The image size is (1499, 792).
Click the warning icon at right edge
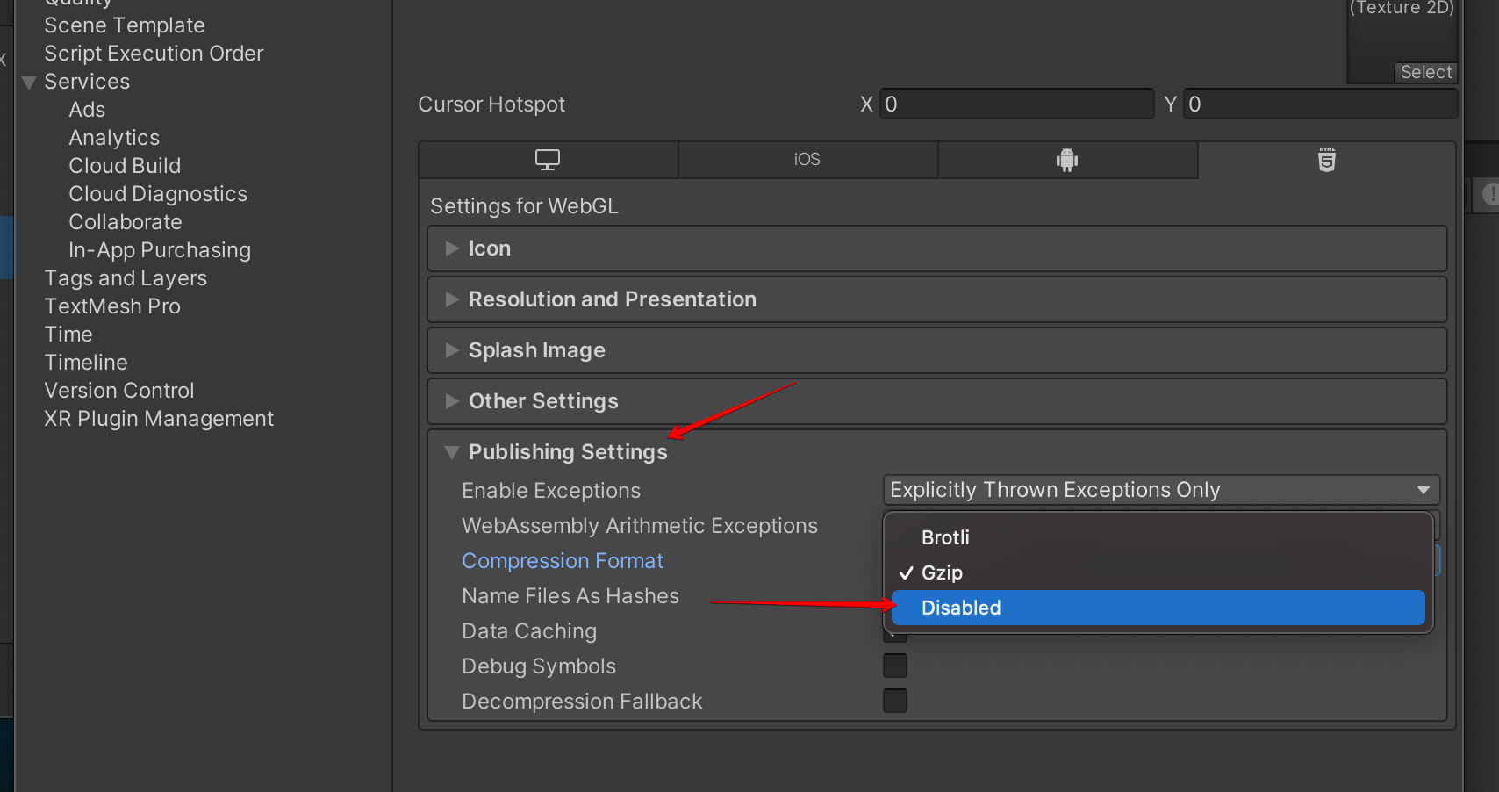coord(1490,194)
